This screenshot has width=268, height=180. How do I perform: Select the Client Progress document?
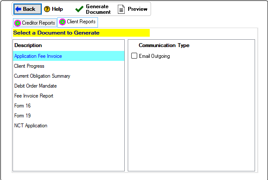[x=29, y=66]
